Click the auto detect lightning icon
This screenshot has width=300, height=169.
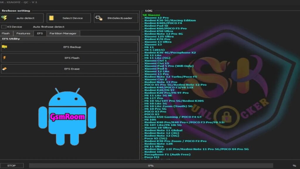pos(4,18)
